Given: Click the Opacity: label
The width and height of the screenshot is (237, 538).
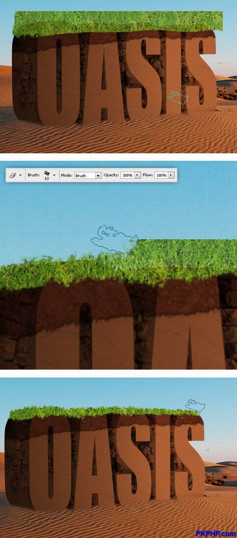Looking at the screenshot, I should pos(111,175).
